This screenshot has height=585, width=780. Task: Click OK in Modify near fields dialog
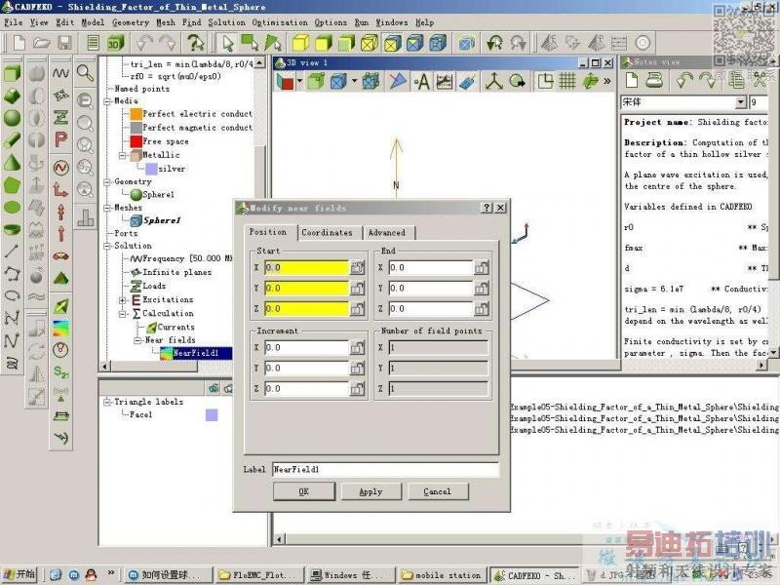(x=303, y=491)
